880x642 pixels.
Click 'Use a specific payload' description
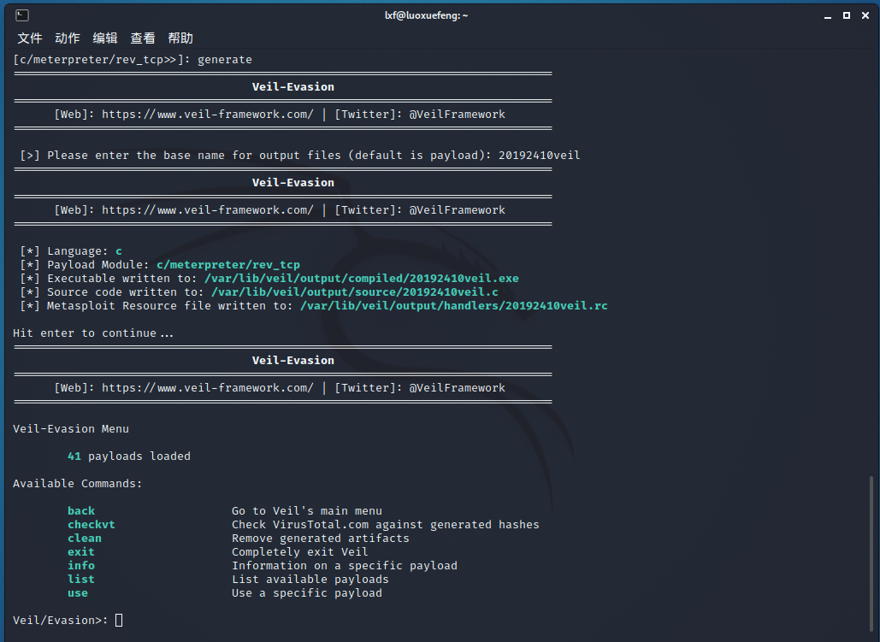[x=307, y=592]
